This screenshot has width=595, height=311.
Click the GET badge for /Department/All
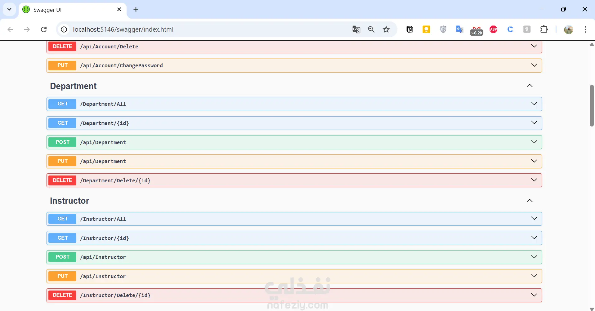coord(62,104)
